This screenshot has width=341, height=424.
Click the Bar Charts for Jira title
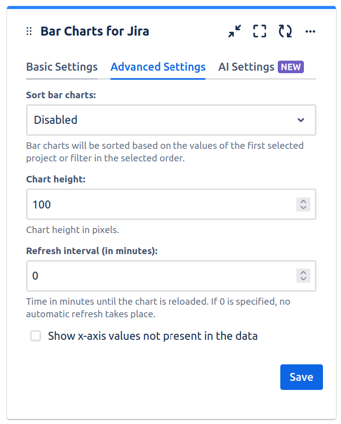click(95, 32)
